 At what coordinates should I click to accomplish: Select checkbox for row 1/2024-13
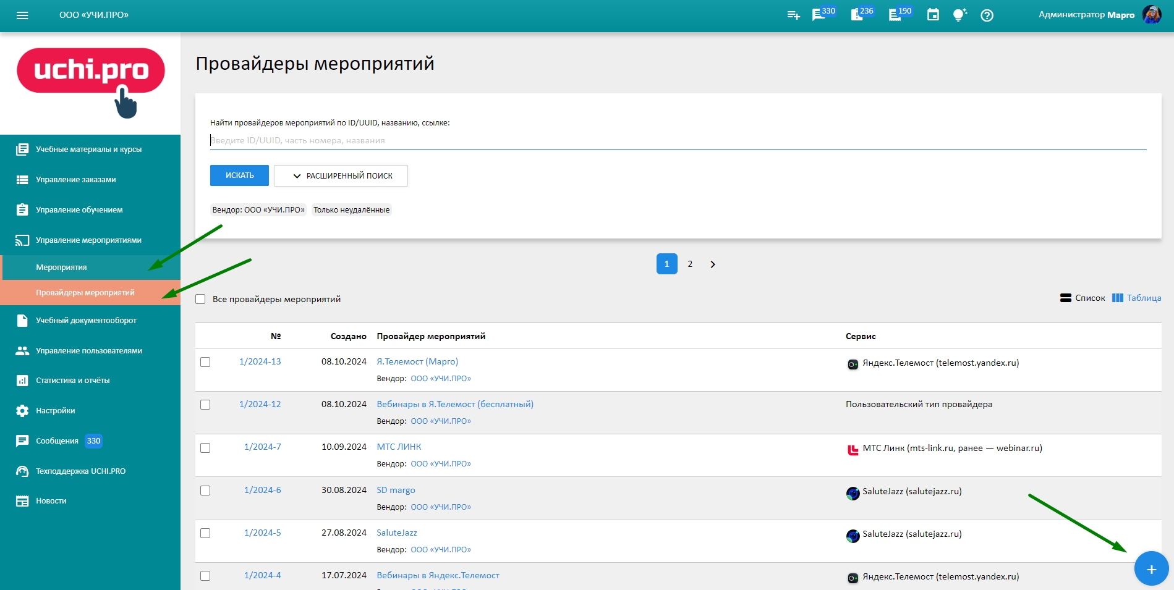coord(205,362)
